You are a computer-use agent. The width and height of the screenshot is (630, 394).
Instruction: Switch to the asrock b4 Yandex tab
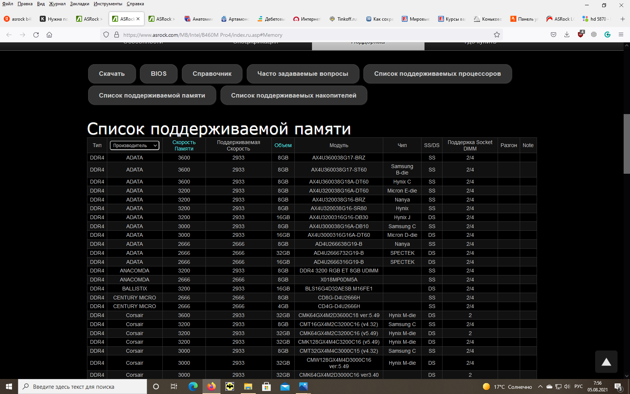pos(18,19)
